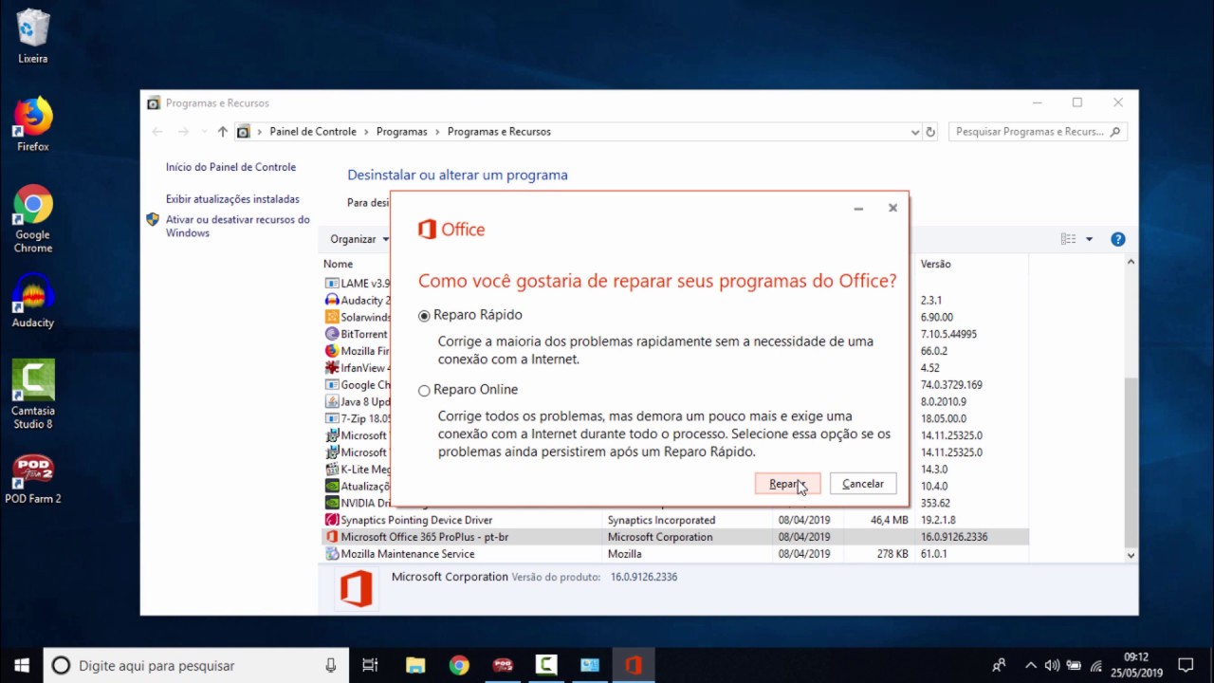Image resolution: width=1214 pixels, height=683 pixels.
Task: Select Microsoft Office 365 ProPlus - pt-br row
Action: (675, 537)
